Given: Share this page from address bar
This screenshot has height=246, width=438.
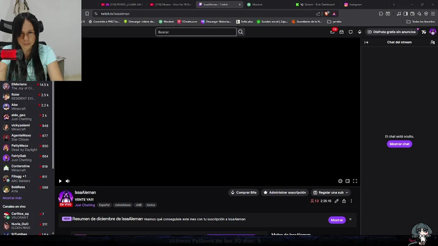Looking at the screenshot, I should (x=318, y=14).
